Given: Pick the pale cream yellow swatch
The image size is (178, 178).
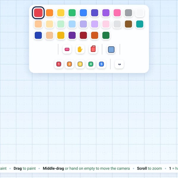Looking at the screenshot, I should tap(50, 24).
